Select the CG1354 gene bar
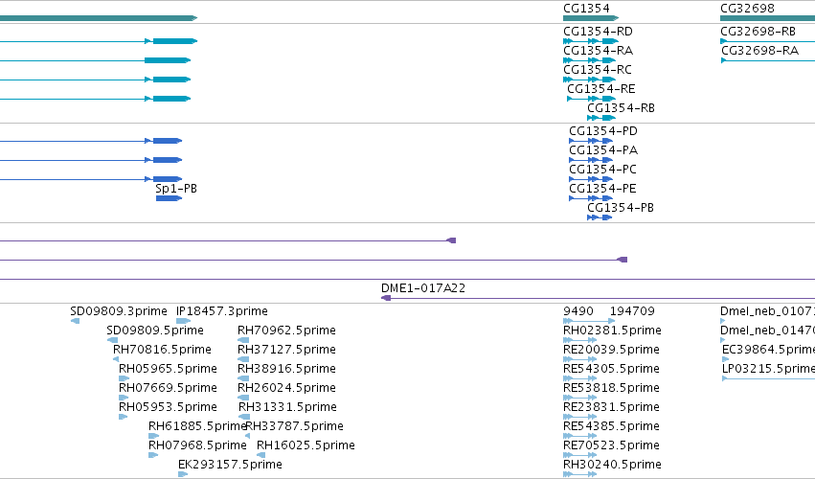Screen dimensions: 815x479 (x=591, y=18)
